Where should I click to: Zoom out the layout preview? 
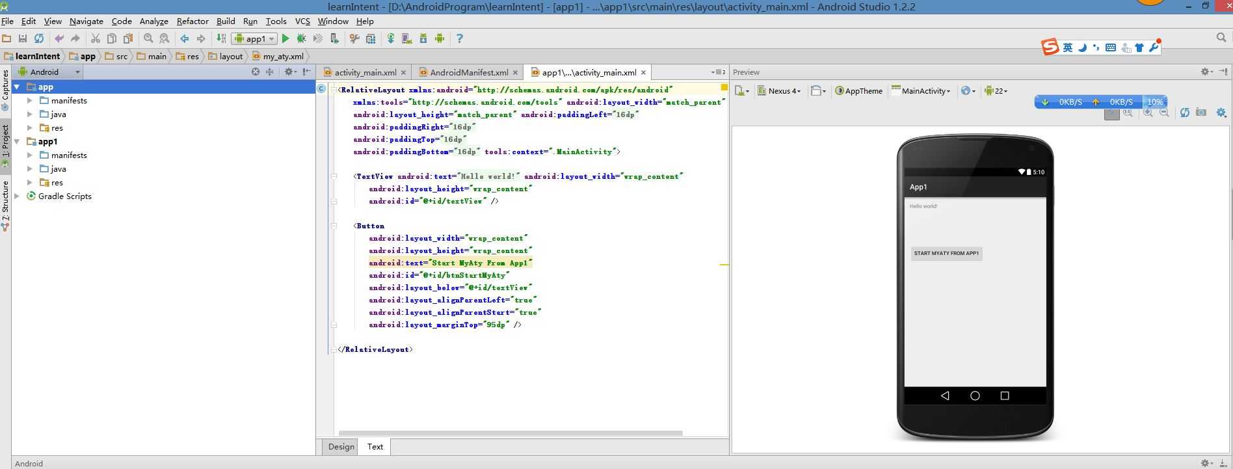tap(1164, 113)
